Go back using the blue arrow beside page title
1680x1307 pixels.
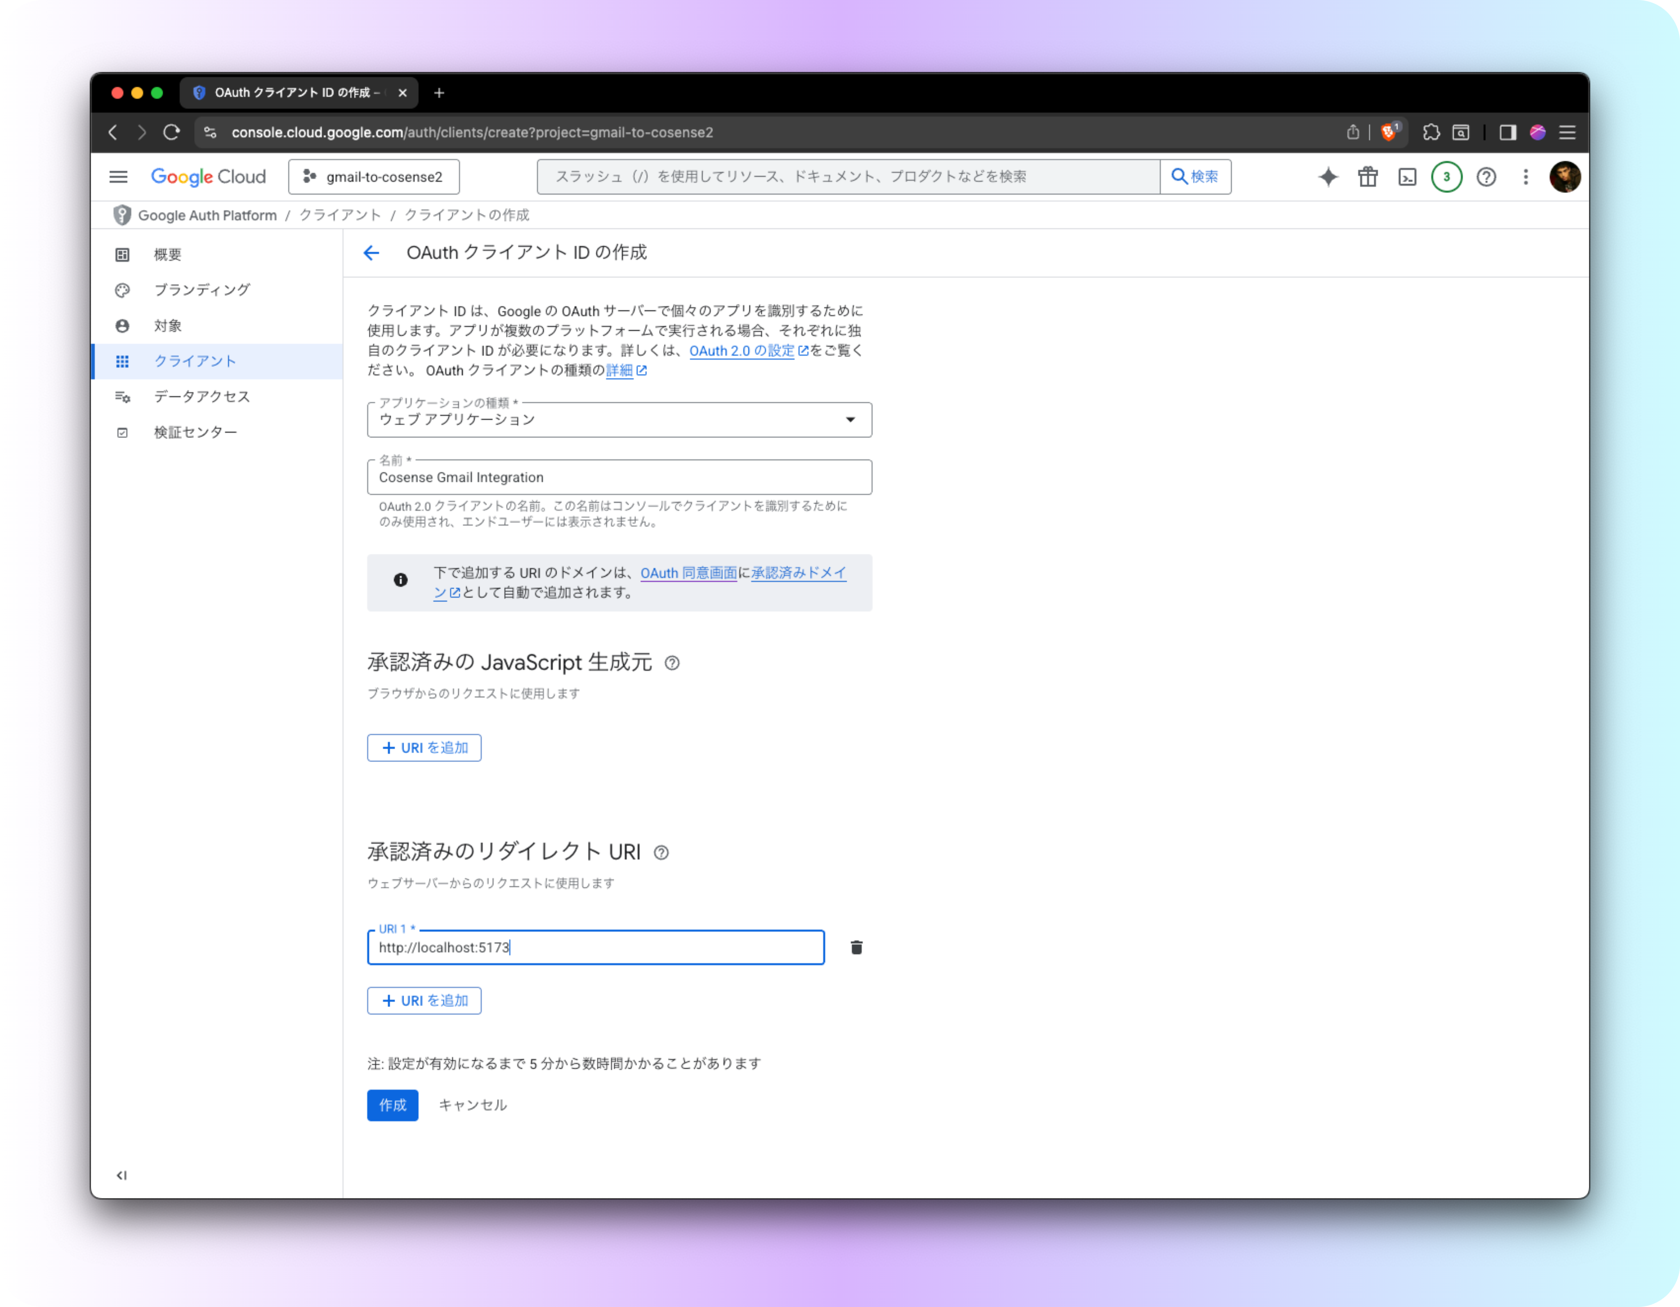pyautogui.click(x=372, y=253)
